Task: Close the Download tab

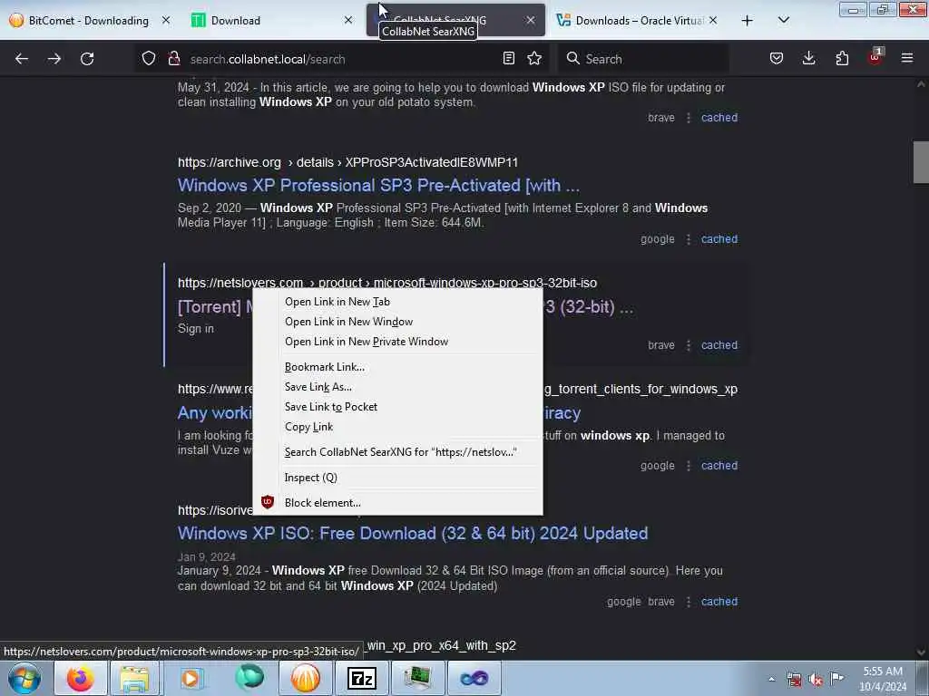Action: tap(348, 20)
